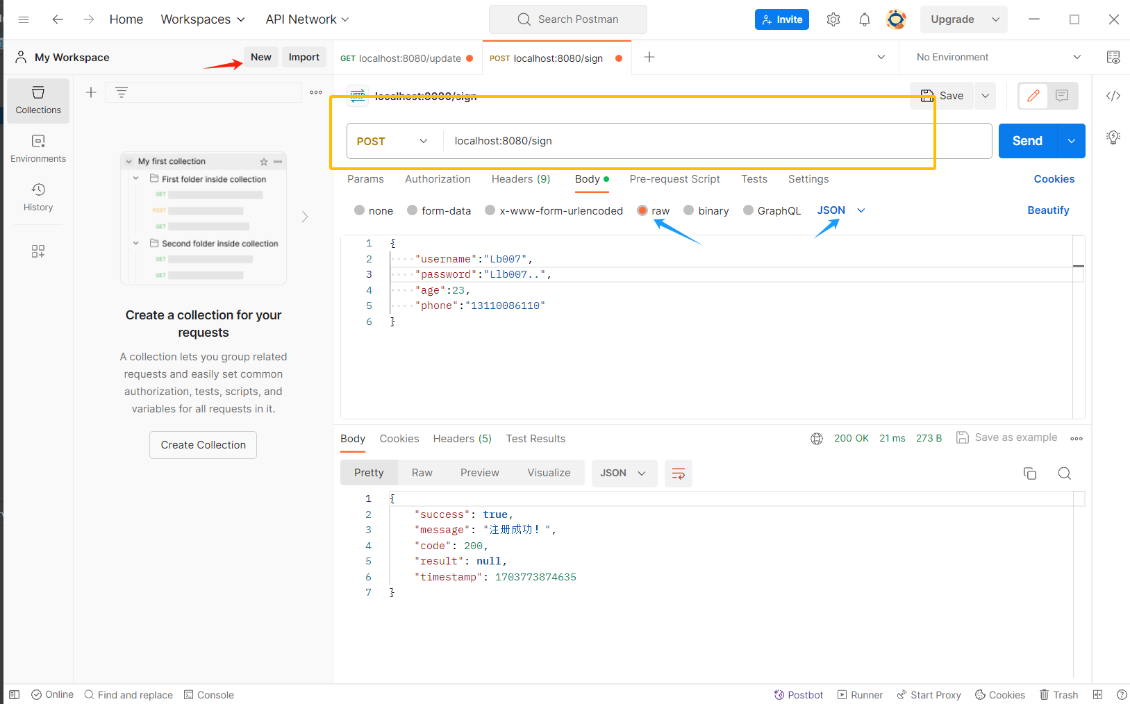Expand the Workspaces dropdown
Image resolution: width=1130 pixels, height=704 pixels.
pos(203,19)
